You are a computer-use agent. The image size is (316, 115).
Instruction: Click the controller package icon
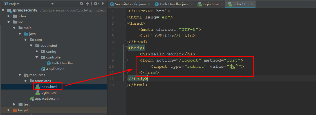[43, 57]
